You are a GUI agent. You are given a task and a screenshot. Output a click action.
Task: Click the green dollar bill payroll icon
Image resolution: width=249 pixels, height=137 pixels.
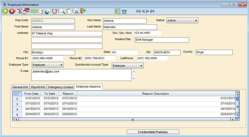click(34, 11)
